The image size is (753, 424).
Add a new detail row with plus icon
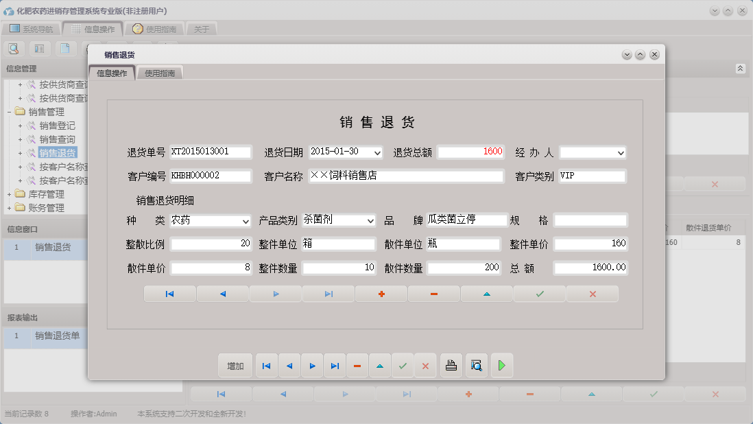pos(381,294)
